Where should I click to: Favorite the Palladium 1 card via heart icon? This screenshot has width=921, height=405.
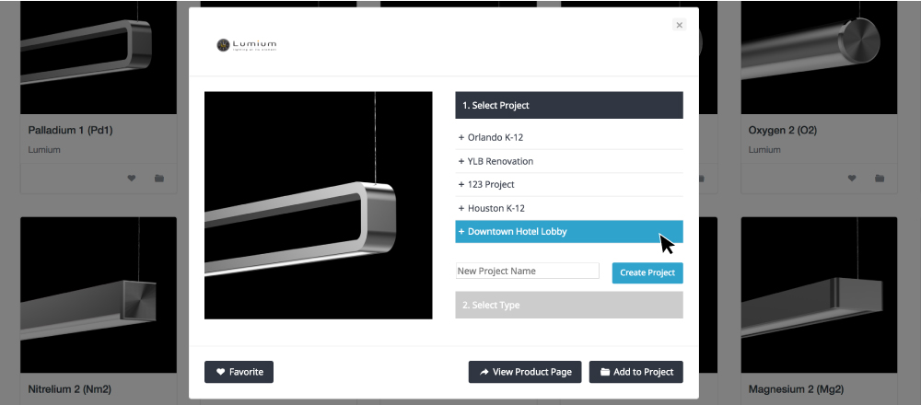(x=132, y=179)
